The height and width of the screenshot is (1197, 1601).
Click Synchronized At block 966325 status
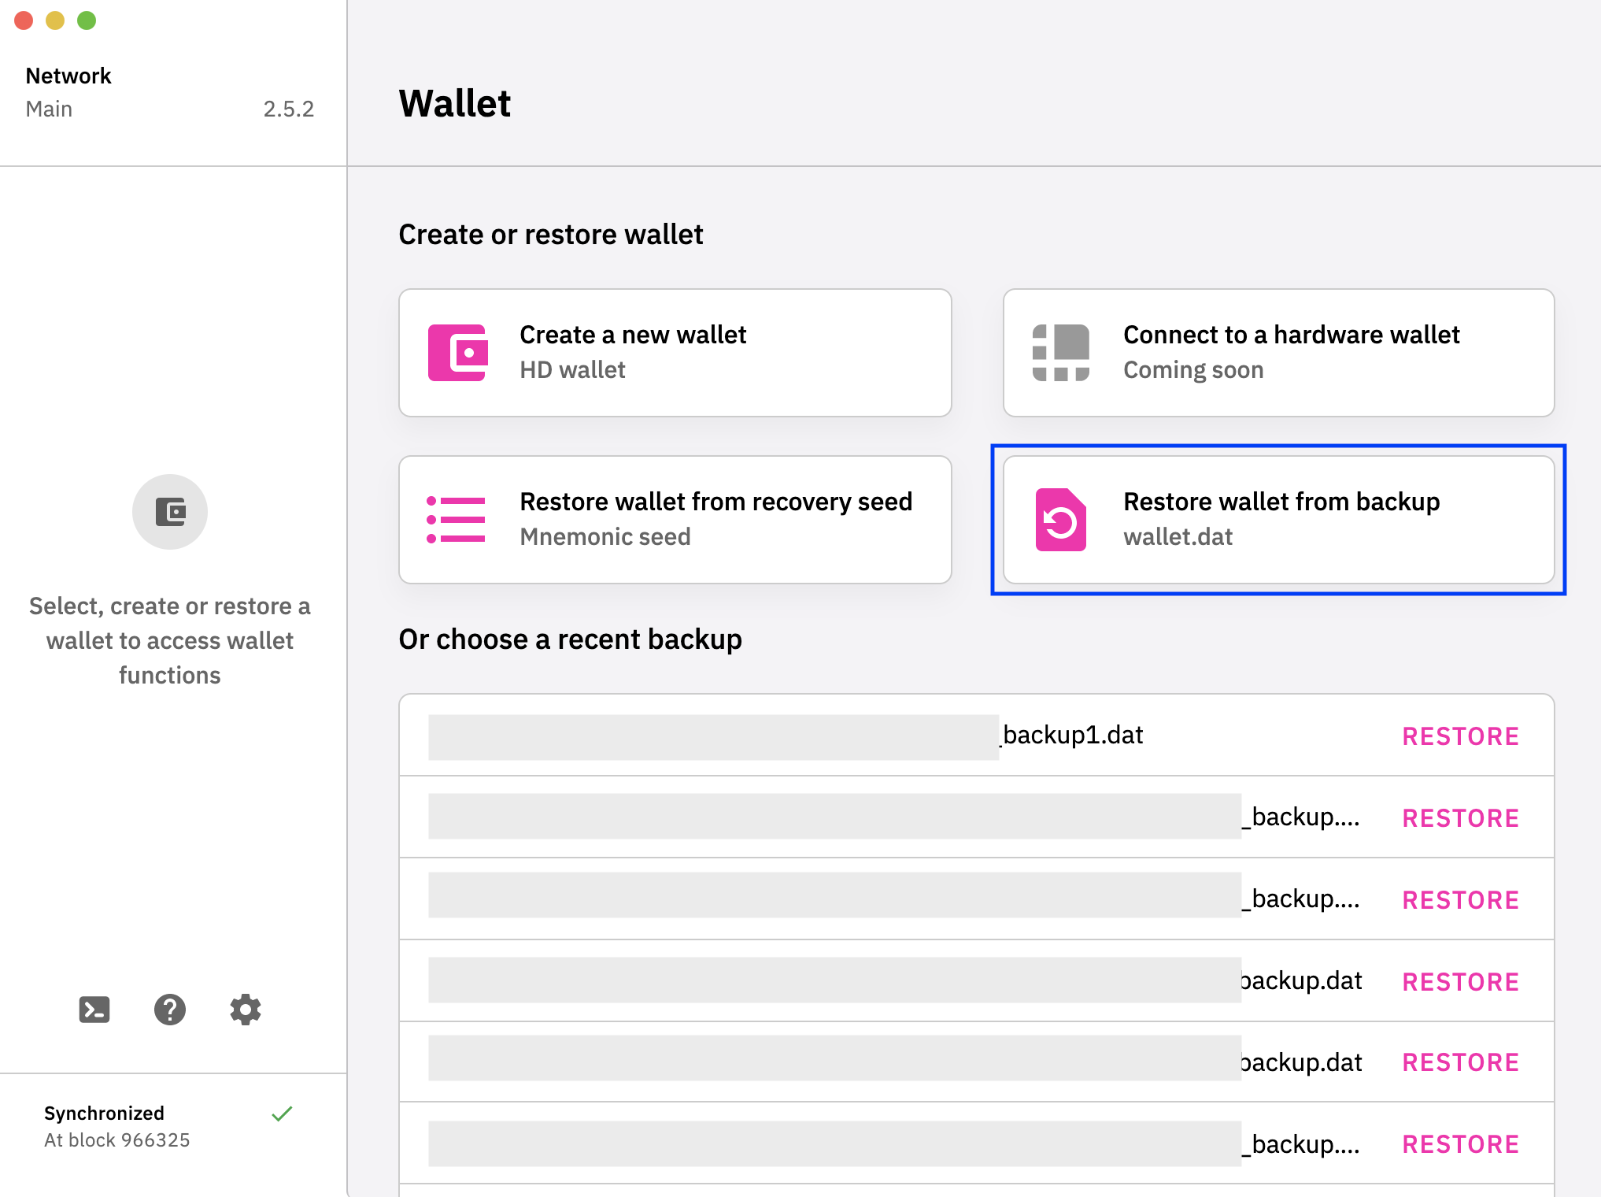pos(117,1126)
